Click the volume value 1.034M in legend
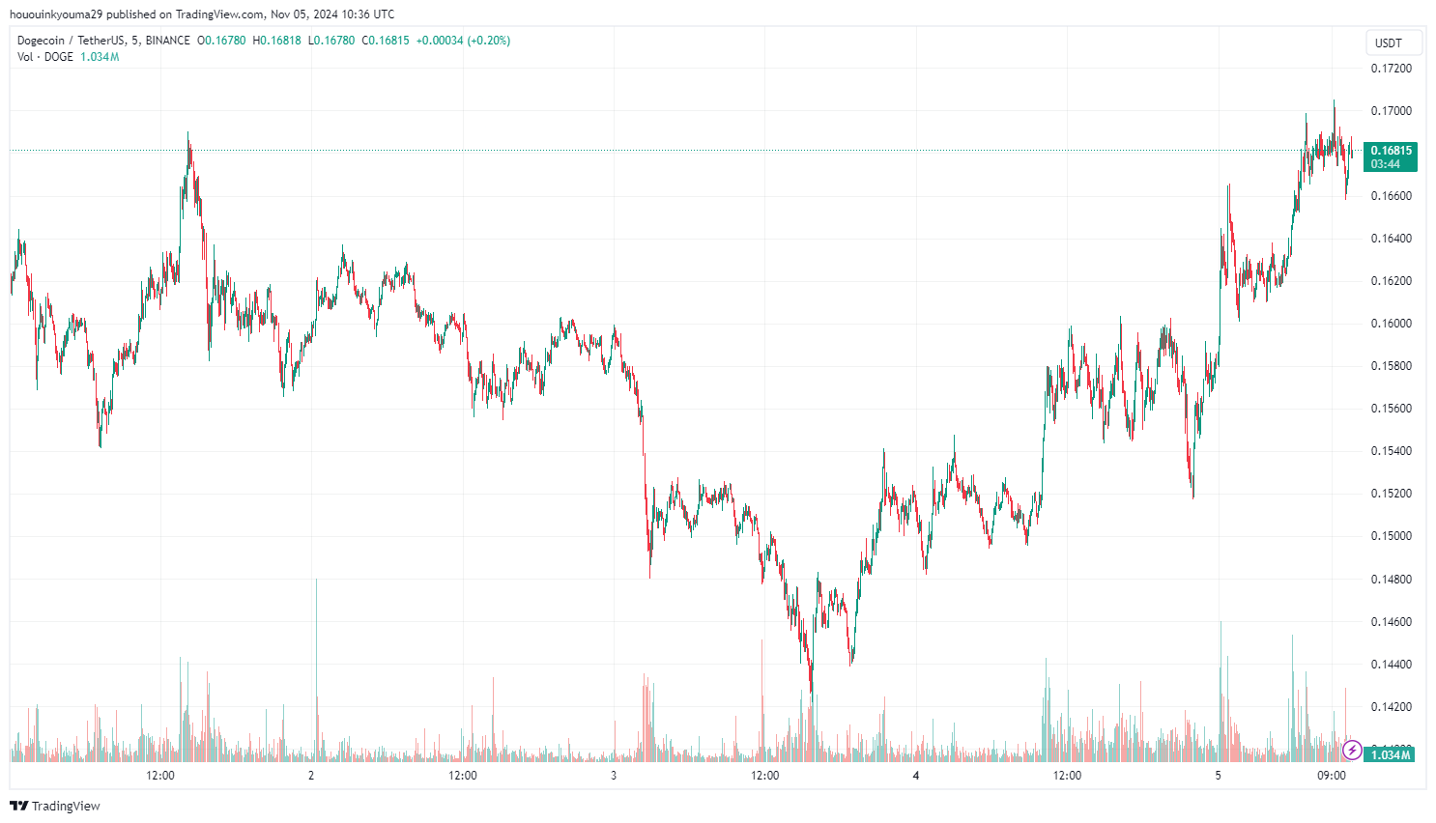 click(100, 57)
